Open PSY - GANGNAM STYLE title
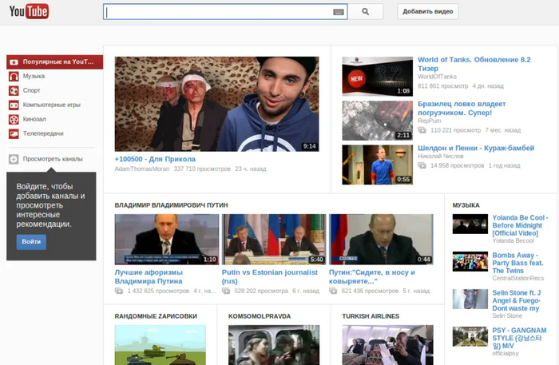The width and height of the screenshot is (559, 365). 519,338
